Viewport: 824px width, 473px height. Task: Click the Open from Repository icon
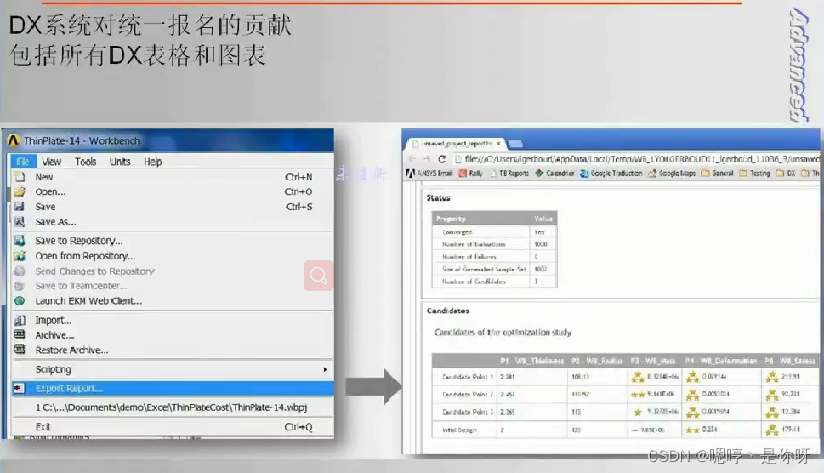tap(20, 256)
